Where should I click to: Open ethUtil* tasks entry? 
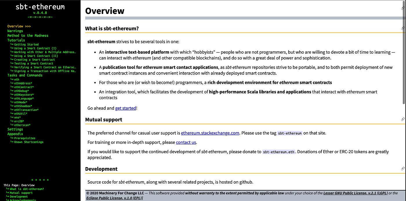pos(21,113)
